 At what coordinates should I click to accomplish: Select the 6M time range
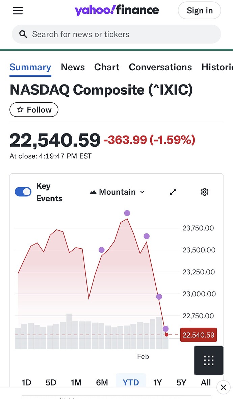(102, 382)
